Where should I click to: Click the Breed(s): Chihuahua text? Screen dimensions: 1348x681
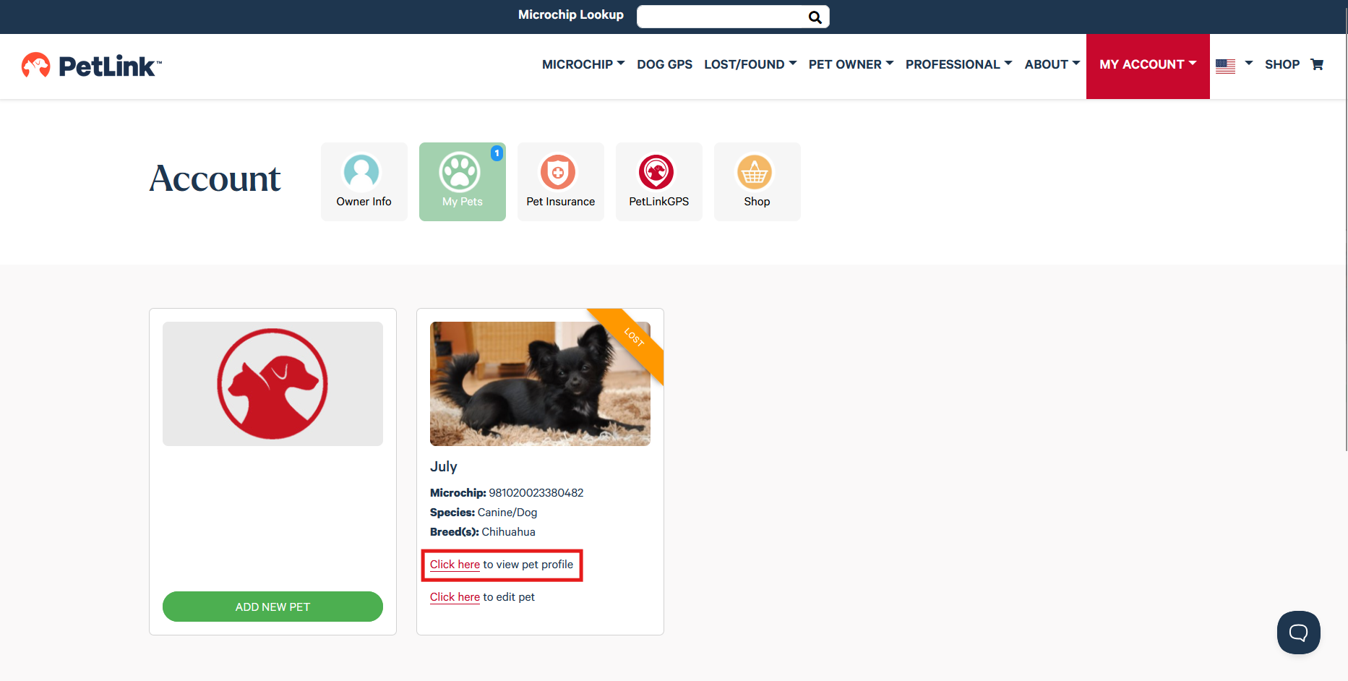(x=483, y=532)
